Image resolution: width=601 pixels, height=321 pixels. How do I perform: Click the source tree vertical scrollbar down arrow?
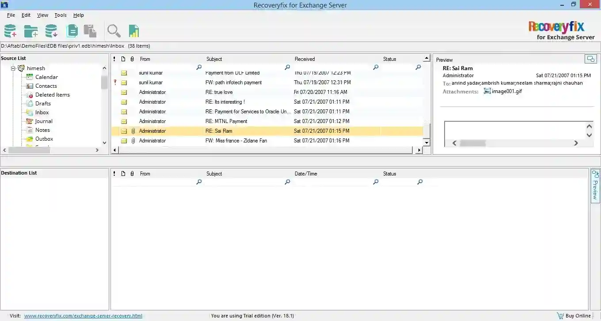[x=104, y=142]
